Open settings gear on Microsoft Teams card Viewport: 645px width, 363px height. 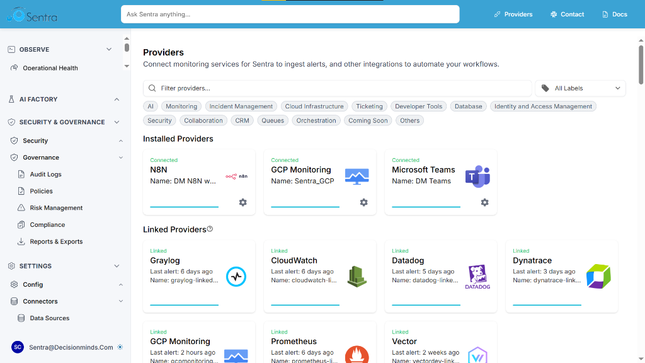485,202
